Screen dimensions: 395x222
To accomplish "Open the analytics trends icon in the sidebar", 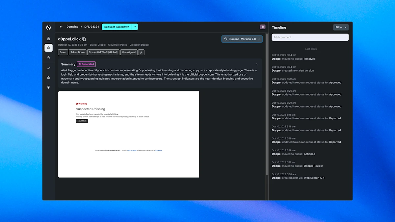I will pos(48,68).
